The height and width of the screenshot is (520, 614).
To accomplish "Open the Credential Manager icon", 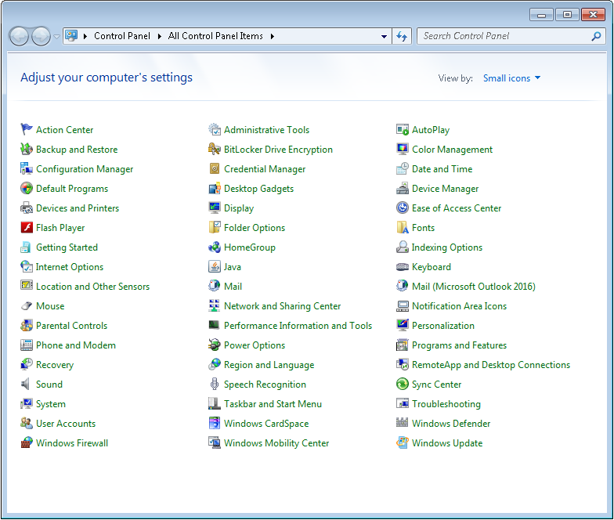I will [215, 168].
